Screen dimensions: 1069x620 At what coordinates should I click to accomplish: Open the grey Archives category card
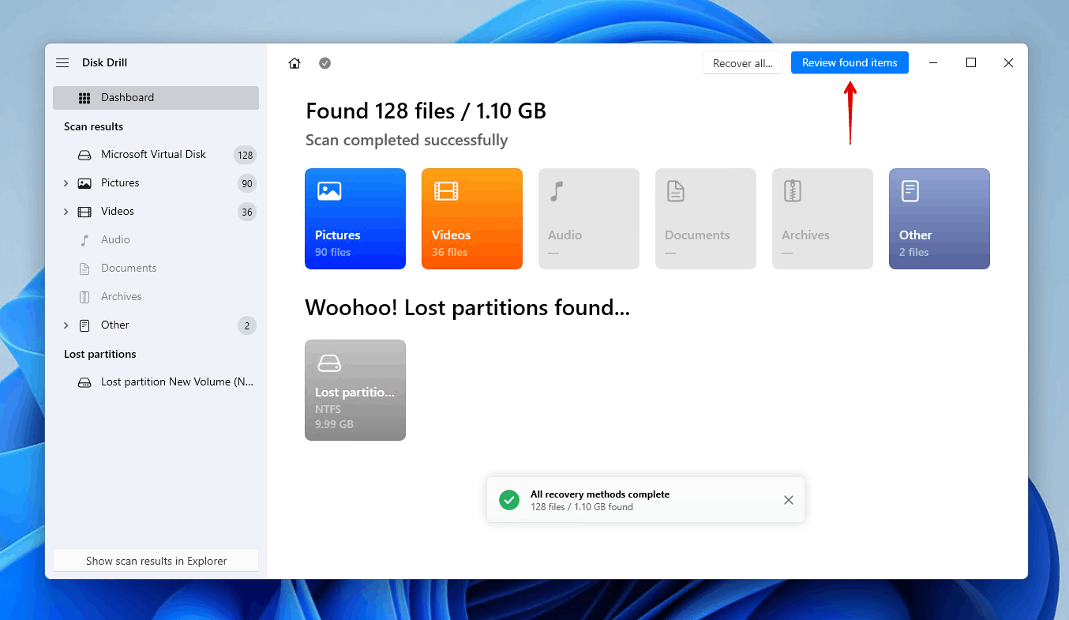[823, 219]
